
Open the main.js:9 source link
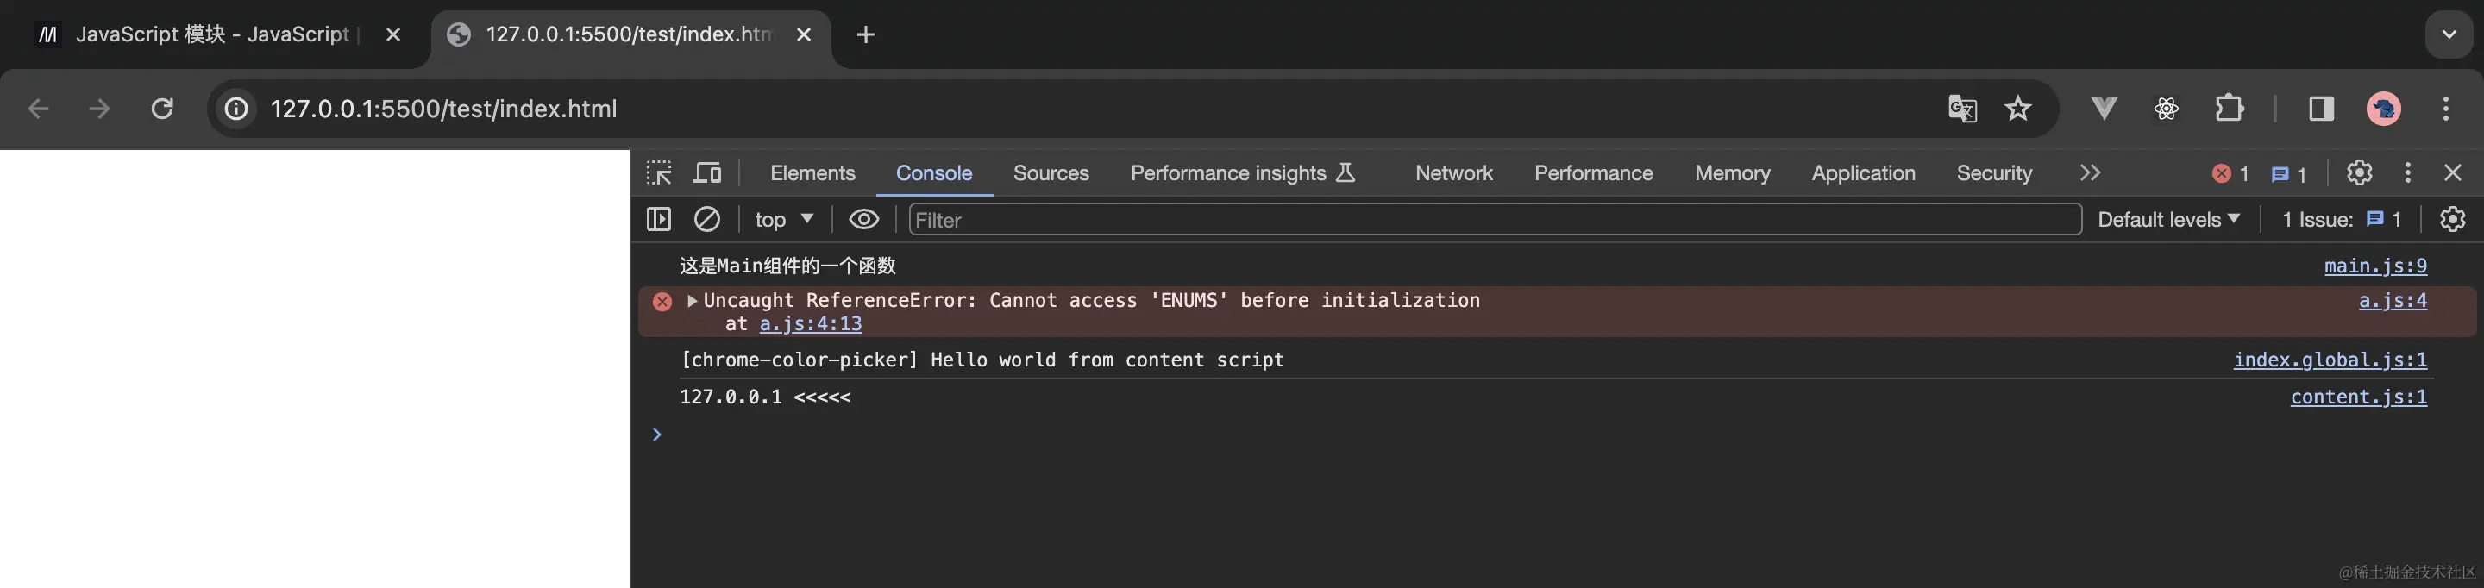(2375, 266)
